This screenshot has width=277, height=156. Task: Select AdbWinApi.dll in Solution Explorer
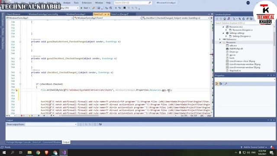click(x=236, y=49)
